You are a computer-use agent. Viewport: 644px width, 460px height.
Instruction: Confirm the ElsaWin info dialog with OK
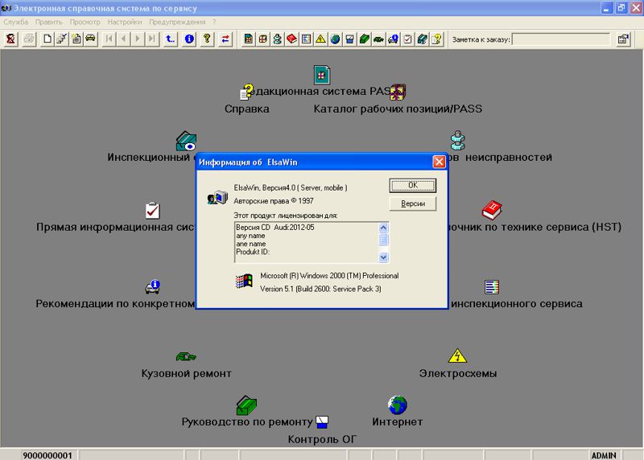[413, 186]
